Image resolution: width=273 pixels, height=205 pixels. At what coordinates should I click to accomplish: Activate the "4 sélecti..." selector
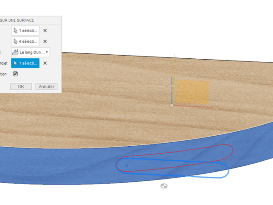(x=25, y=41)
